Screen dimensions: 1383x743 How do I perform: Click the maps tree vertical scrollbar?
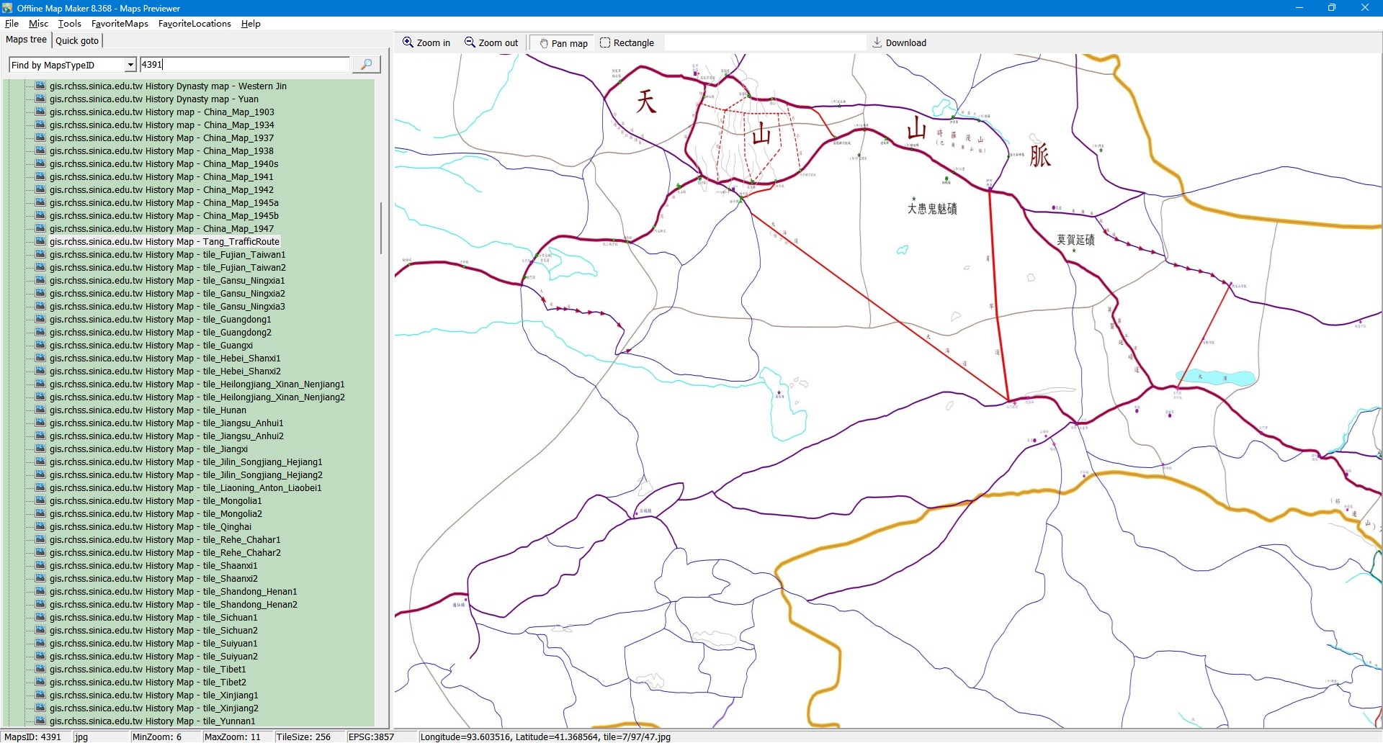coord(381,229)
